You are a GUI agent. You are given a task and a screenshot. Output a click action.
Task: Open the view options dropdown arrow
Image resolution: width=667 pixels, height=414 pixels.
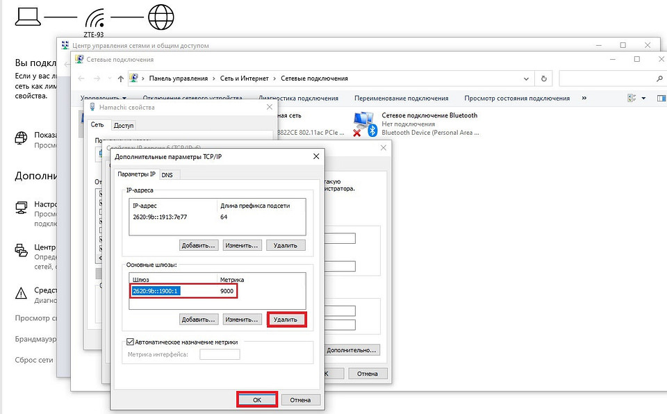(643, 98)
